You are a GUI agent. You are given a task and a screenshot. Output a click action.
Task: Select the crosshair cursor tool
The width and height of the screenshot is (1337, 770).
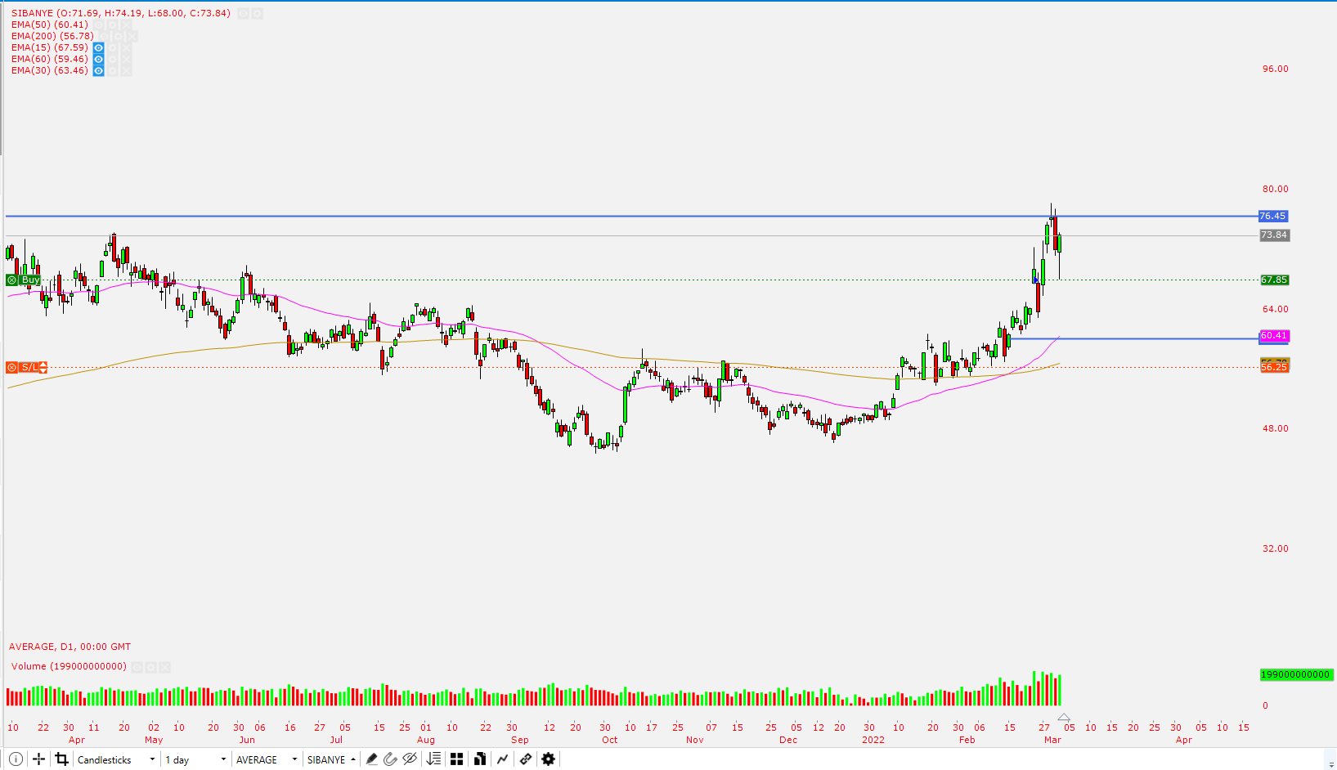(x=38, y=759)
